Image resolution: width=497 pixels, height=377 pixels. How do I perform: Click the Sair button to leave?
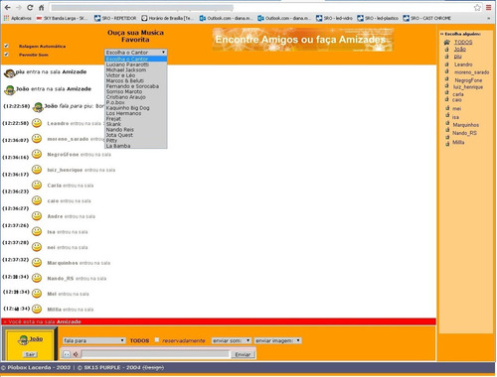pyautogui.click(x=30, y=354)
